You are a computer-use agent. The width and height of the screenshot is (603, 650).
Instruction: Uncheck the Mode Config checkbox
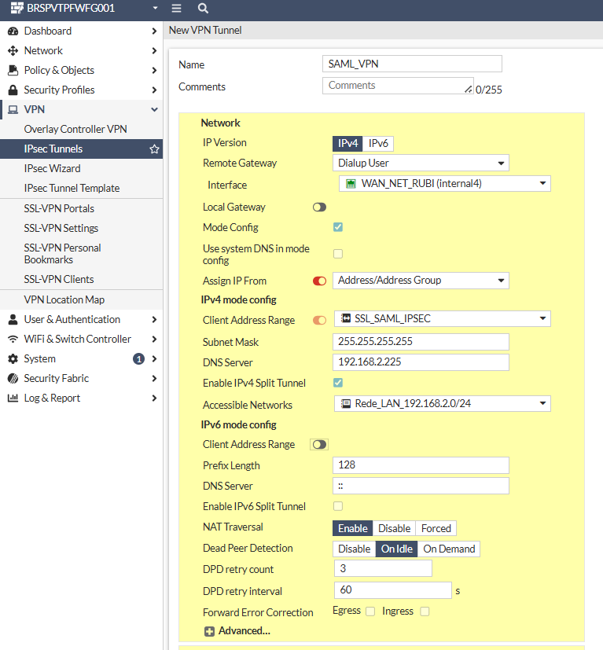(x=338, y=227)
